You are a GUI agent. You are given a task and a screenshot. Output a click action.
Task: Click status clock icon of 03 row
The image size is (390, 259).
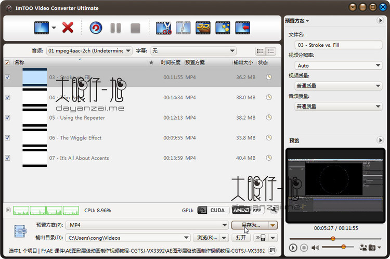269,77
